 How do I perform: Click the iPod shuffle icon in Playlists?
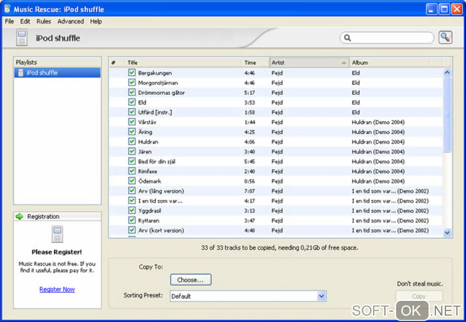21,73
